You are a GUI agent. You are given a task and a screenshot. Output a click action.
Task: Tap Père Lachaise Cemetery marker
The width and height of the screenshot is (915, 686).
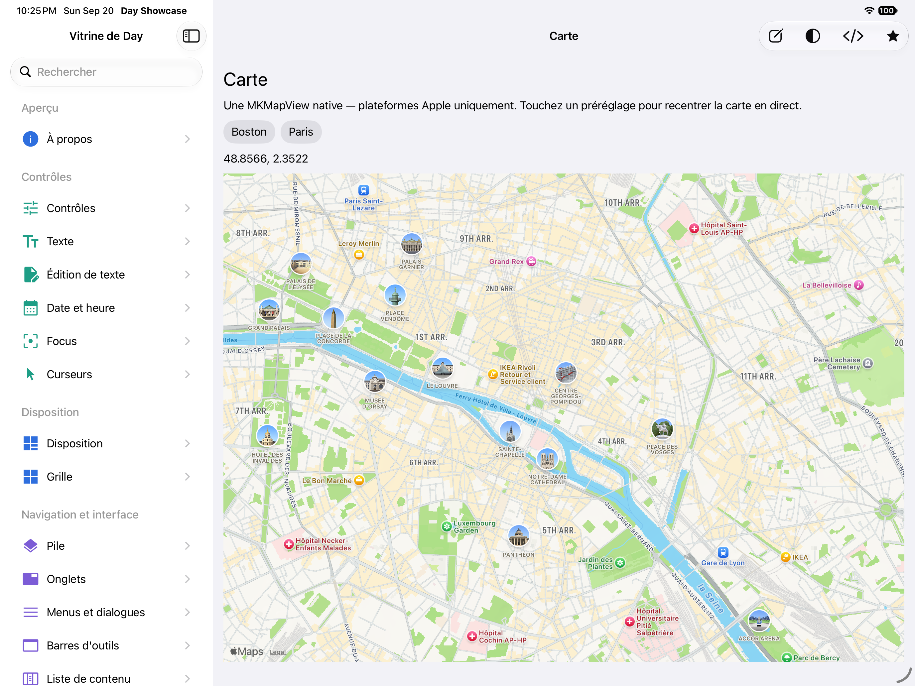coord(868,363)
